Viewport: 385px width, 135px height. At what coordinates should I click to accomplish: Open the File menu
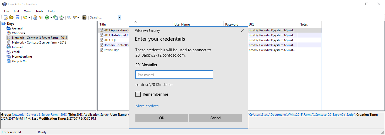point(7,11)
